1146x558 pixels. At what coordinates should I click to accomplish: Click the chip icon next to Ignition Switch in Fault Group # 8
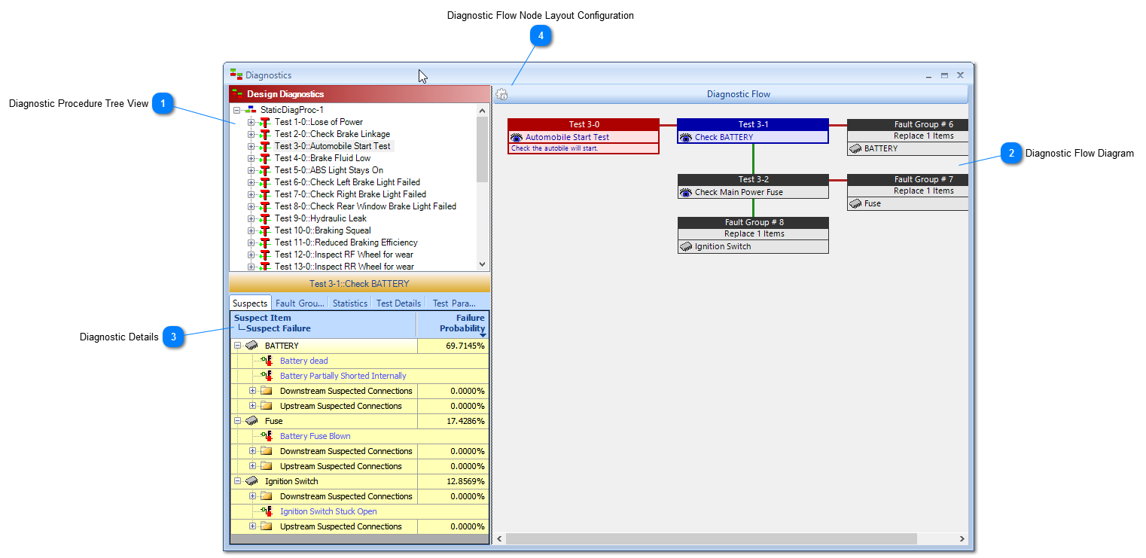click(x=686, y=247)
